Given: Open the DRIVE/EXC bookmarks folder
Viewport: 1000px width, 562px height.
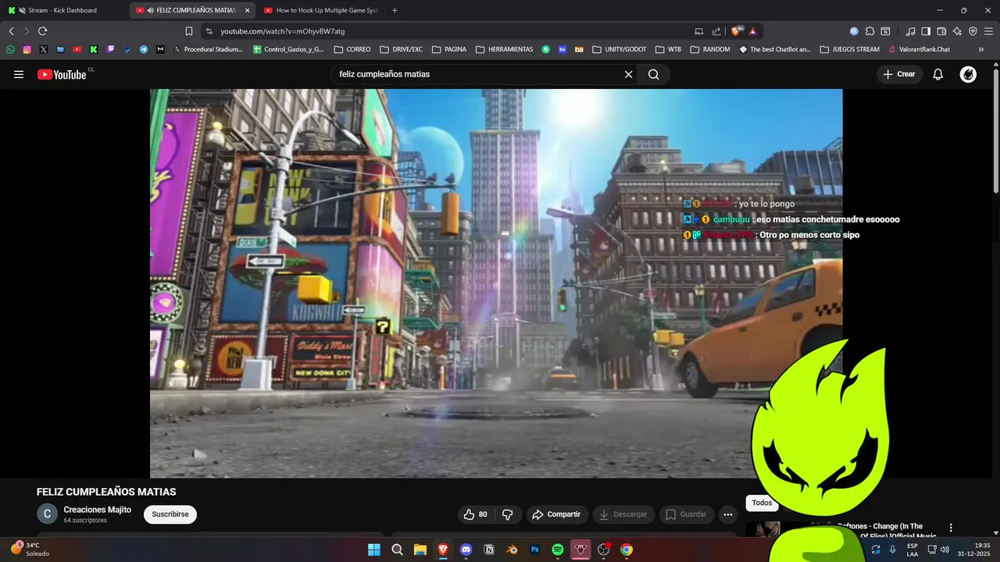Looking at the screenshot, I should coord(402,49).
